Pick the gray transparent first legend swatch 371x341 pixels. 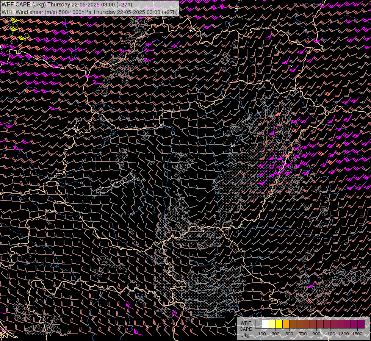258,324
